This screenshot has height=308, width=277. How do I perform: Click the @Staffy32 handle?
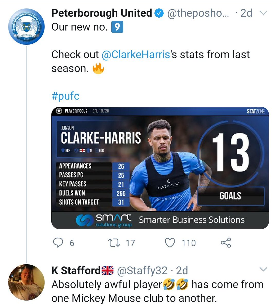142,270
